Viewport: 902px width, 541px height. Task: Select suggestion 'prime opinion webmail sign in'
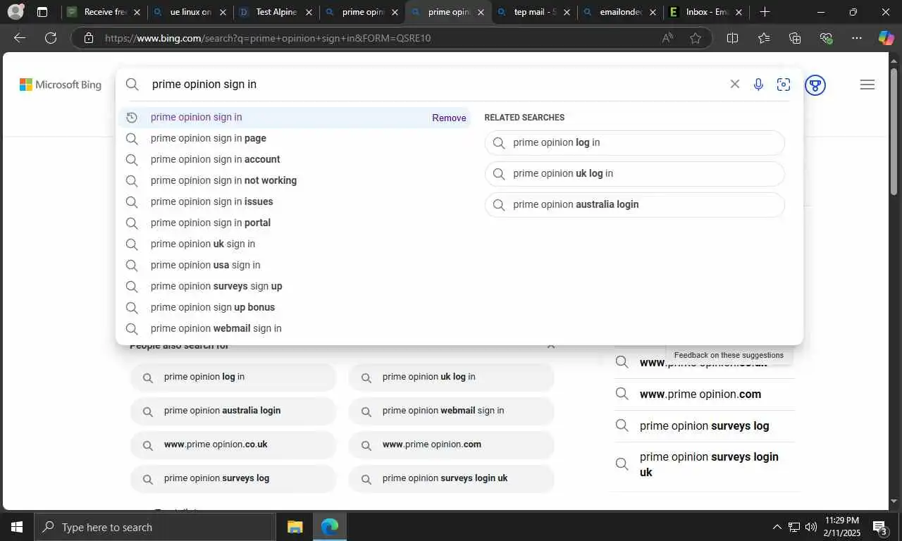pyautogui.click(x=294, y=329)
